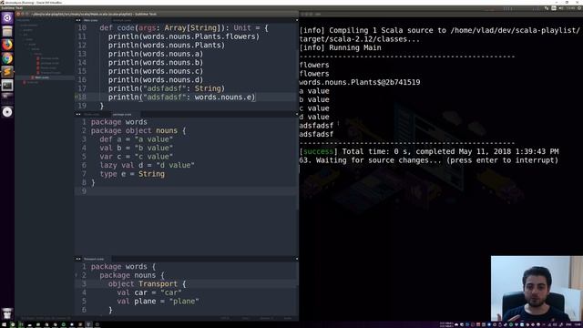Select Main.scala in the sidebar file tree
Viewport: 583px width, 328px height.
click(42, 77)
